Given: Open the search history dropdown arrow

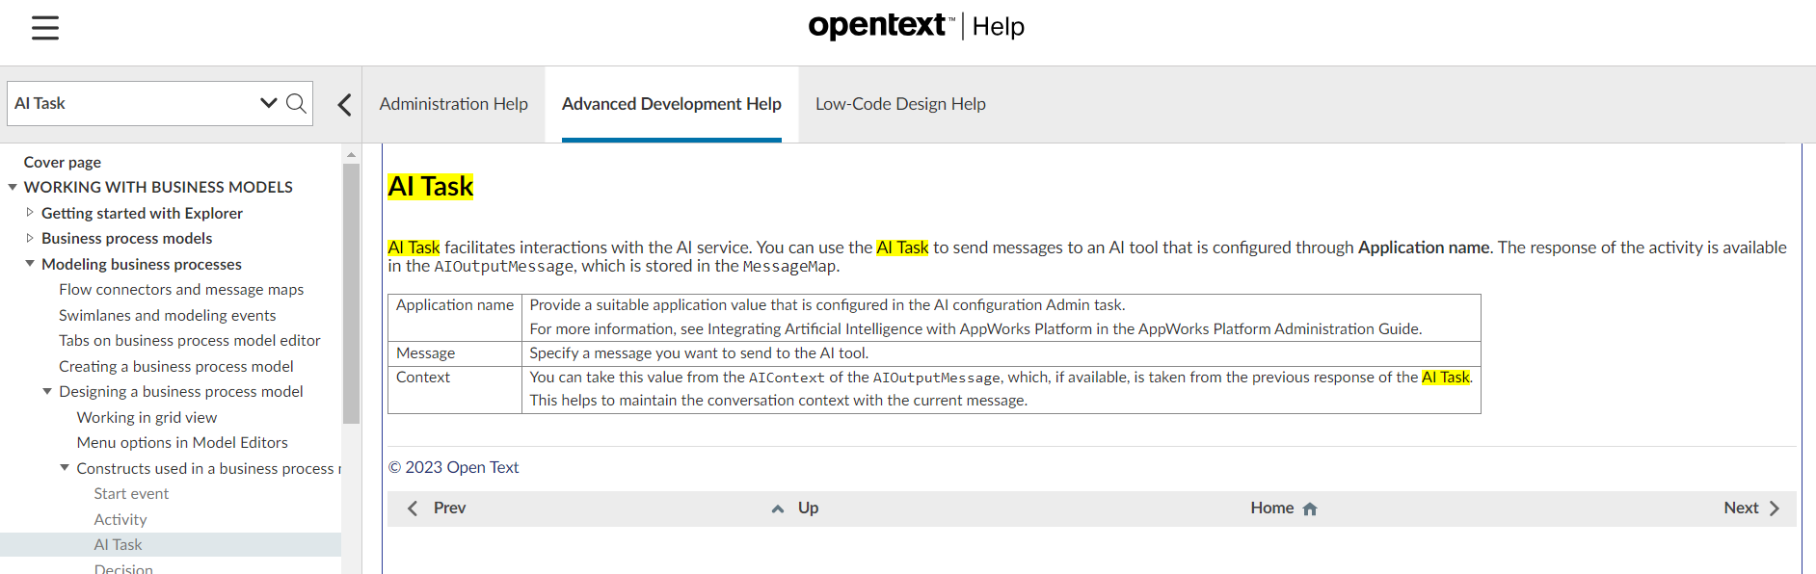Looking at the screenshot, I should [x=268, y=103].
